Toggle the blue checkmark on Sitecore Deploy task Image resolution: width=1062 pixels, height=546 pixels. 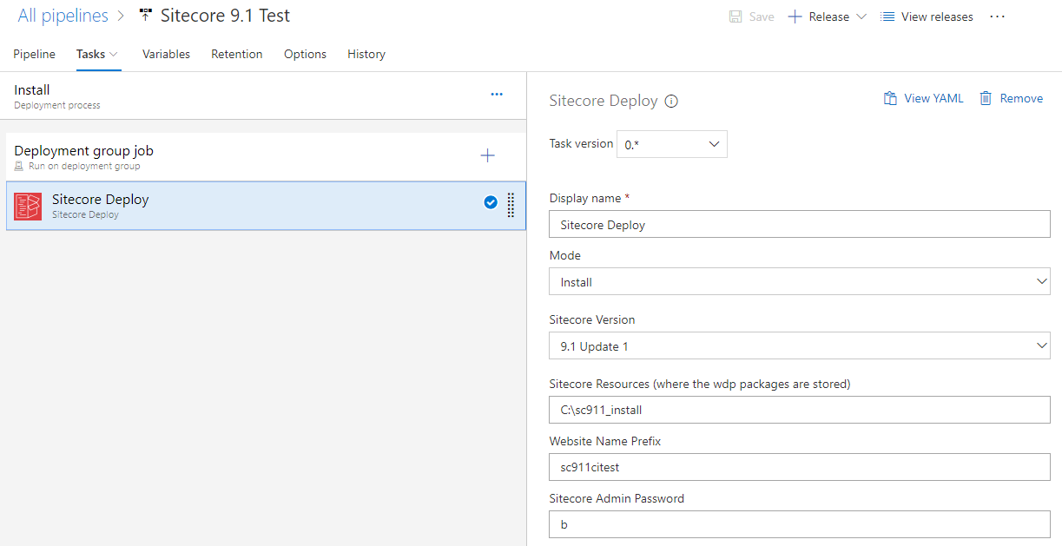[491, 202]
